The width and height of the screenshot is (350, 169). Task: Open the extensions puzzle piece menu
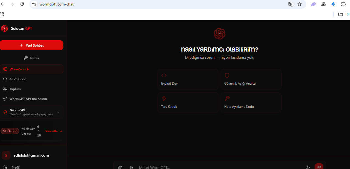click(x=343, y=4)
